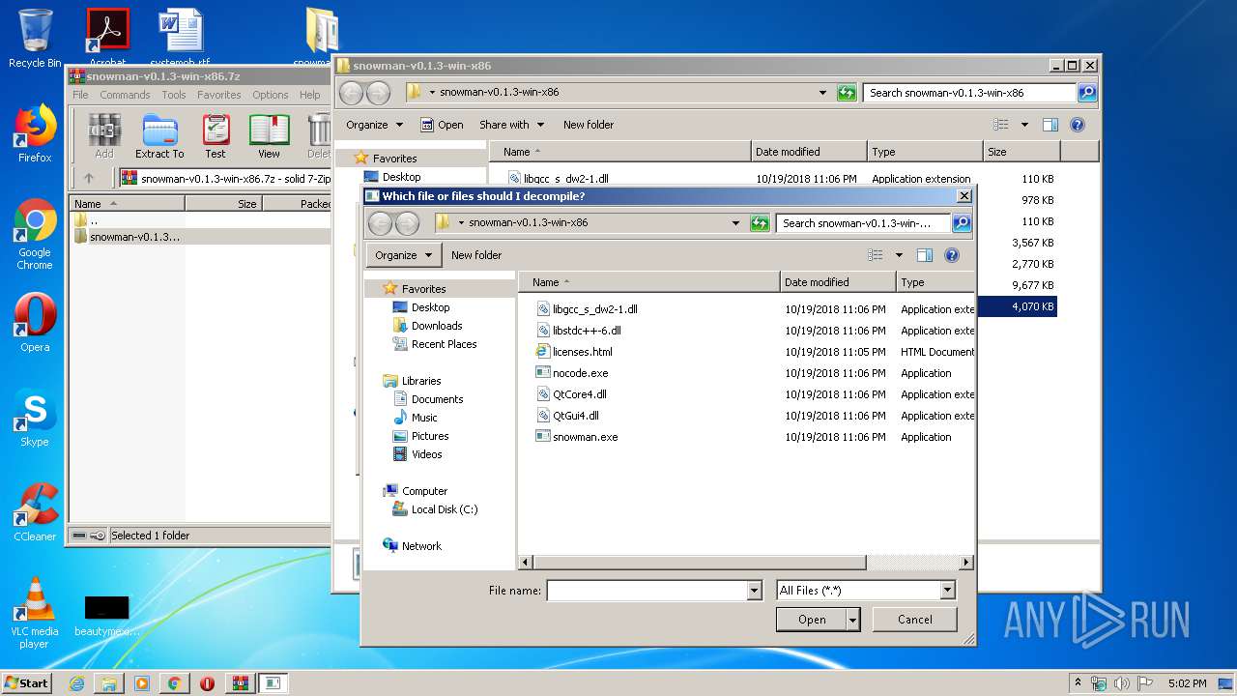Screen dimensions: 1237x696
Task: Click Internet Explorer taskbar icon
Action: coord(76,683)
